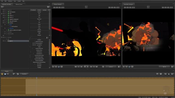Click light16 camera button in Secondary Viewport
This screenshot has height=98, width=175.
[x=164, y=67]
